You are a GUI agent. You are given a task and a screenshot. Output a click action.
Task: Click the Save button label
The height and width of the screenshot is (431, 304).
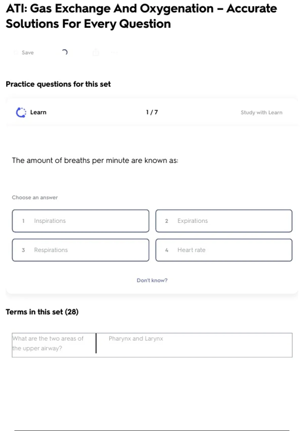28,53
